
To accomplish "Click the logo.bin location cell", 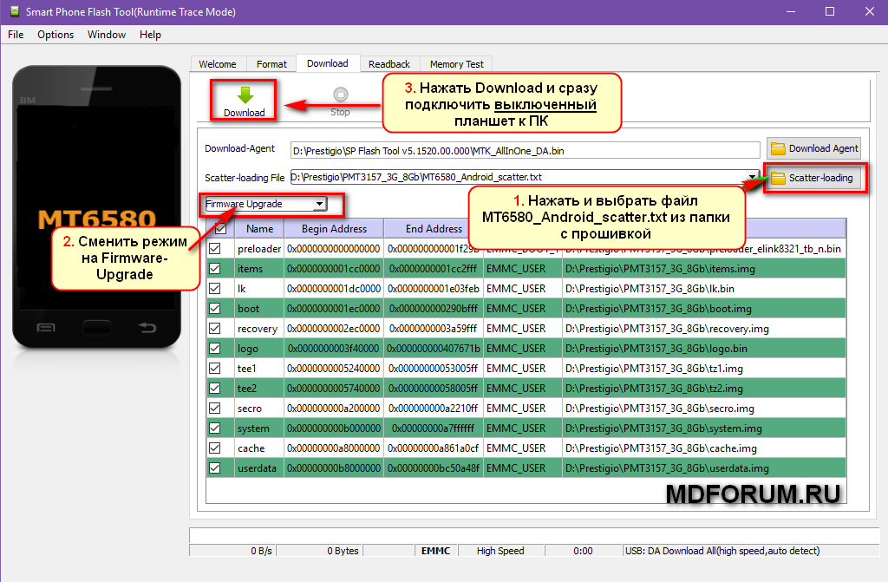I will [x=704, y=349].
